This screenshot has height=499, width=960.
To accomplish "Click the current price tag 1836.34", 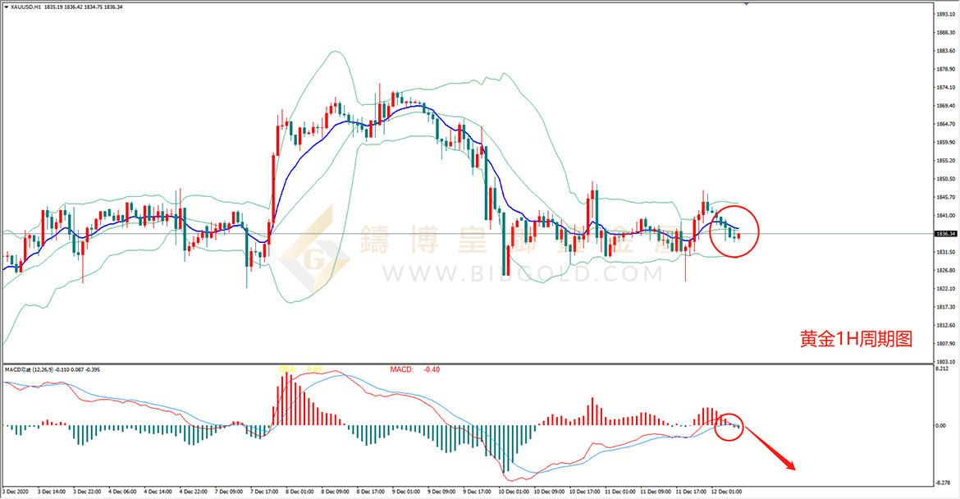I will coord(946,233).
